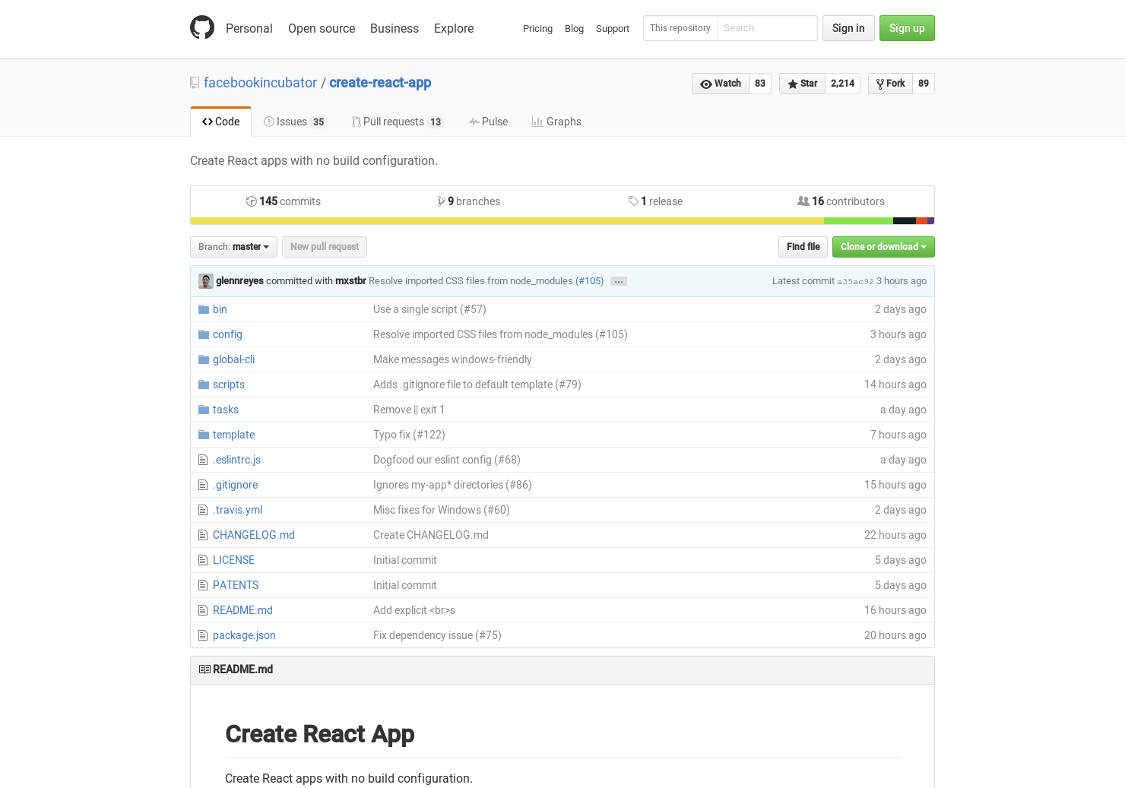Click the yellow segment of the language bar
The image size is (1125, 788).
click(x=502, y=220)
